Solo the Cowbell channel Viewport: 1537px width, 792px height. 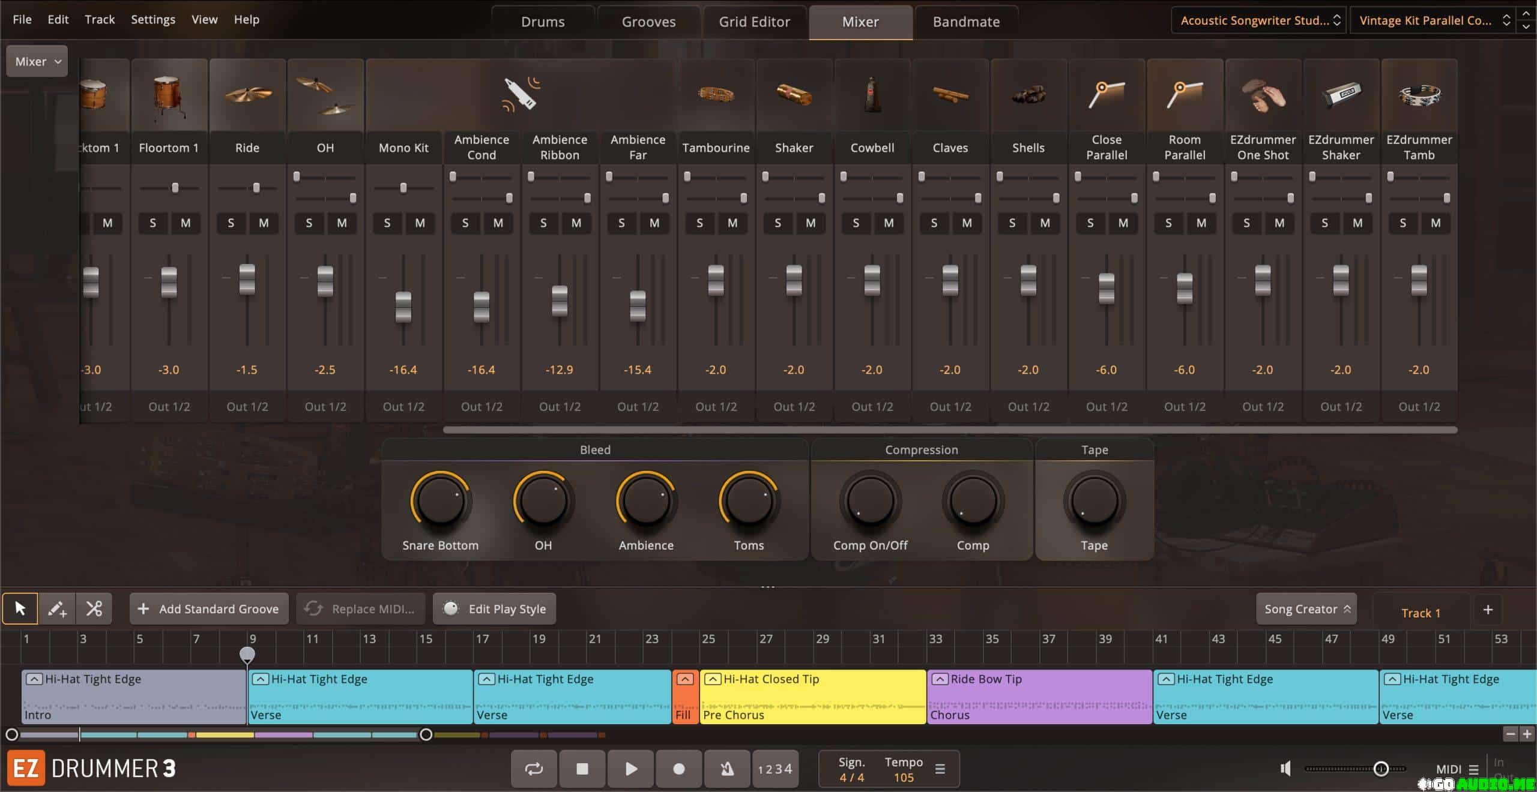(856, 223)
